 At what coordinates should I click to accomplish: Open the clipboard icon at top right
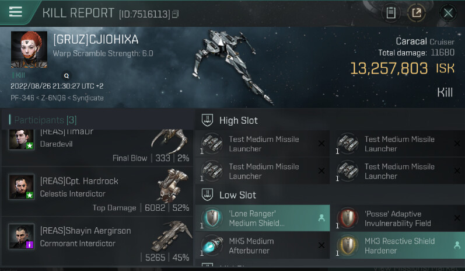click(x=391, y=13)
